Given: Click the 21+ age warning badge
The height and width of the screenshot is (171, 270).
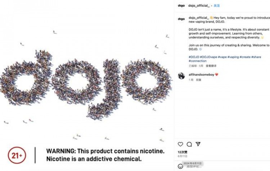Looking at the screenshot, I should tap(17, 155).
